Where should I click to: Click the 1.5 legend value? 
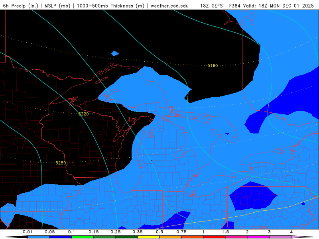tap(225, 232)
